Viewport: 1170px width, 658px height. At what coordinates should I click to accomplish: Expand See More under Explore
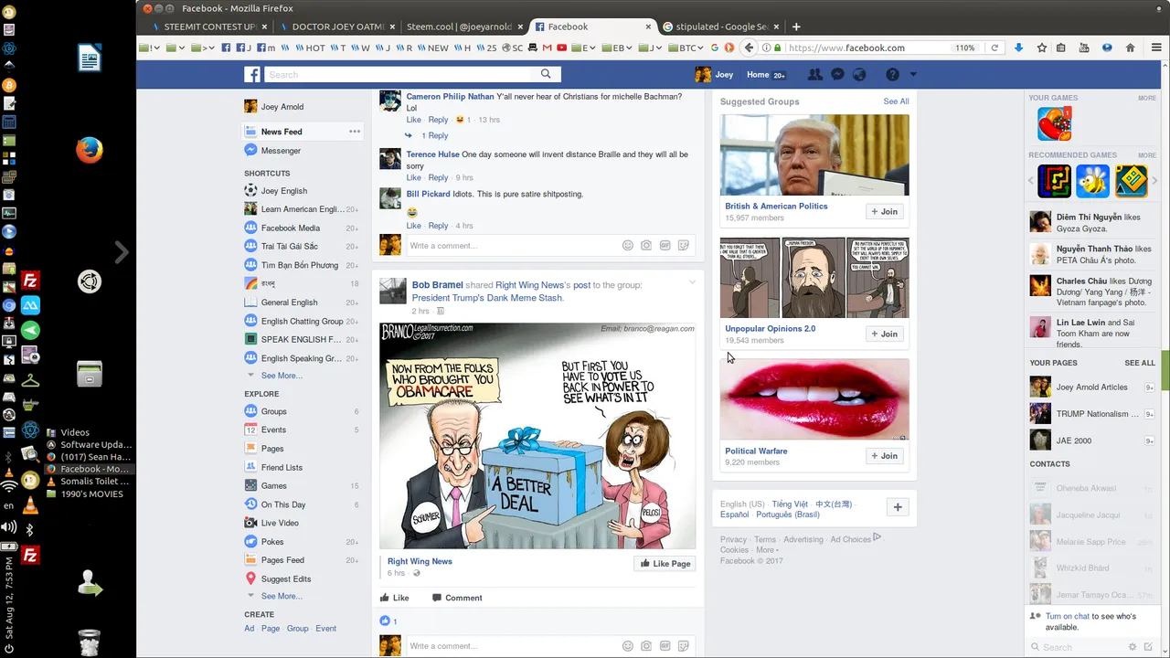pos(282,596)
